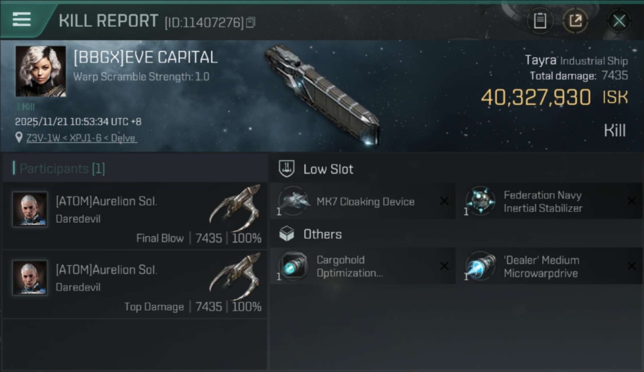Select the Final Blow participant entry
The image size is (644, 372).
(x=135, y=216)
